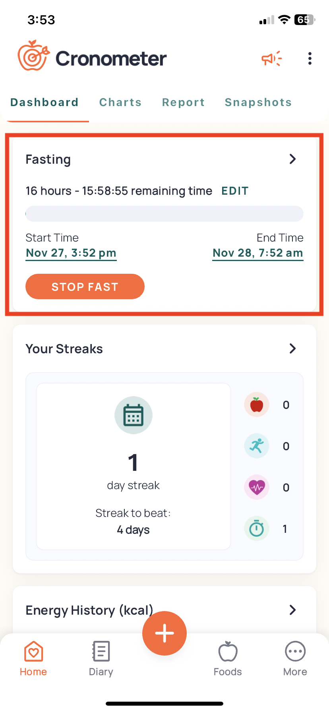329x712 pixels.
Task: Expand Your Streaks details
Action: 293,348
